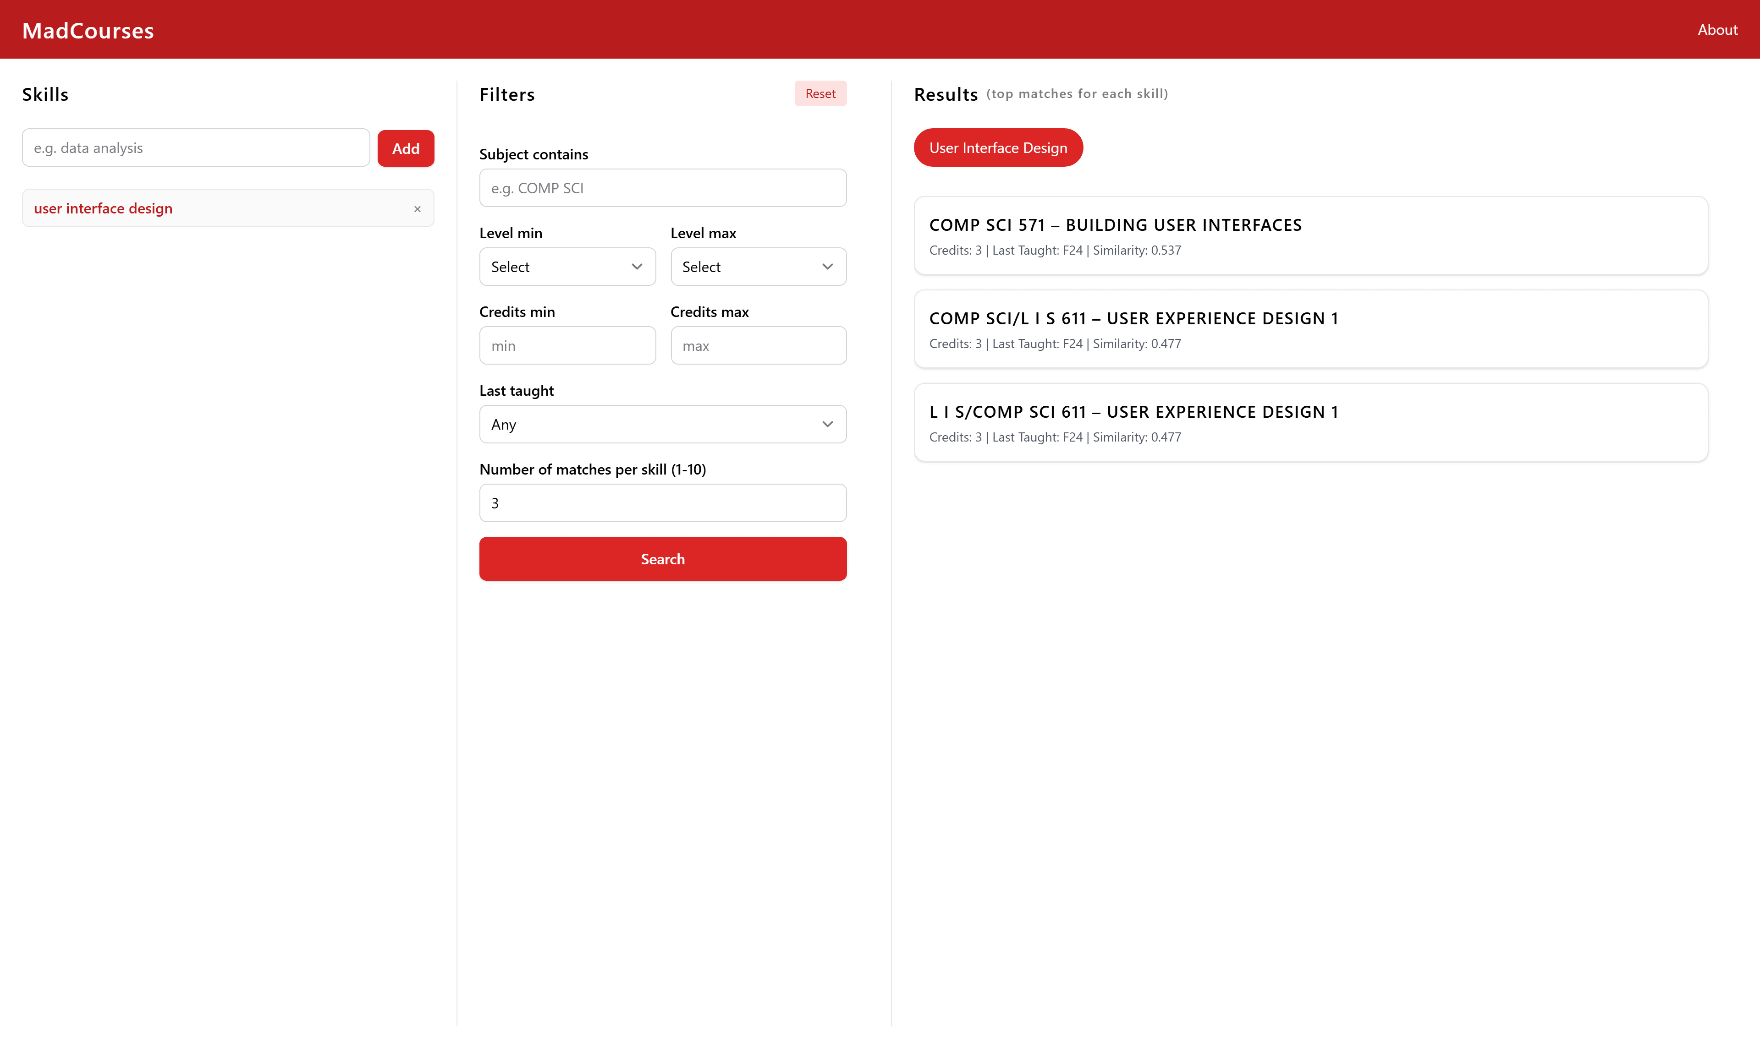Click the matches per skill number field
Viewport: 1760px width, 1048px height.
[x=662, y=503]
